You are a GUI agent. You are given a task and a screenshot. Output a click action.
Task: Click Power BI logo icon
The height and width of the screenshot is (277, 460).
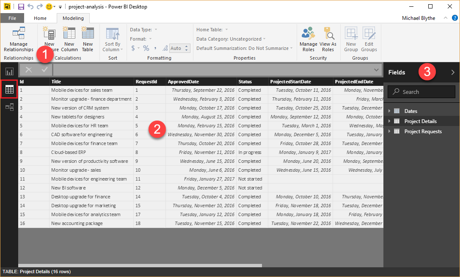coord(7,6)
